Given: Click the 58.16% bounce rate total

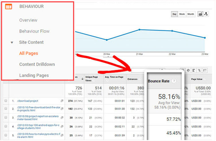Looking at the screenshot, I should click(x=169, y=96).
